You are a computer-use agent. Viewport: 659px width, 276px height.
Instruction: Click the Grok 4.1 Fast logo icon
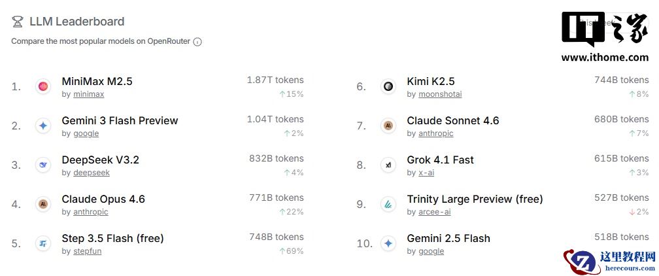(388, 165)
